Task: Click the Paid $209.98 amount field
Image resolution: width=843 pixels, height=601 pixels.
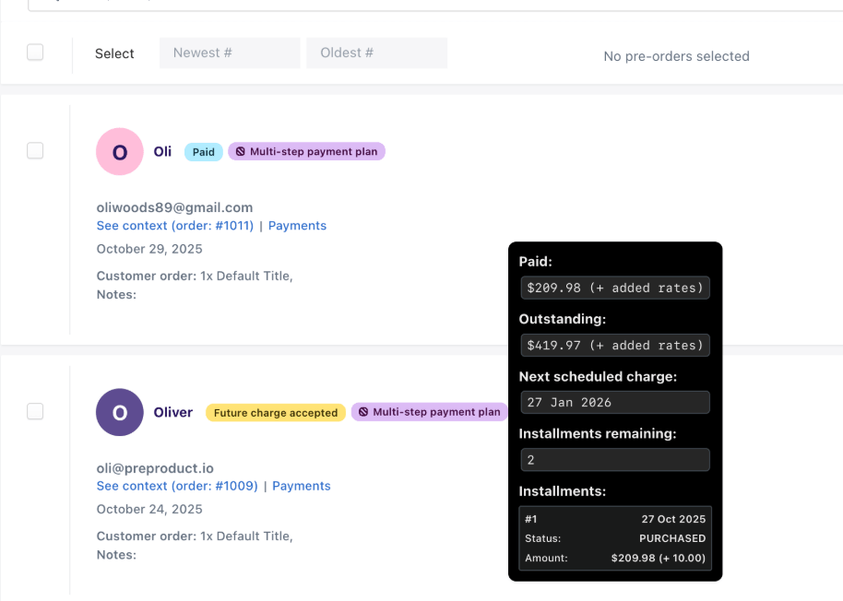Action: tap(614, 288)
